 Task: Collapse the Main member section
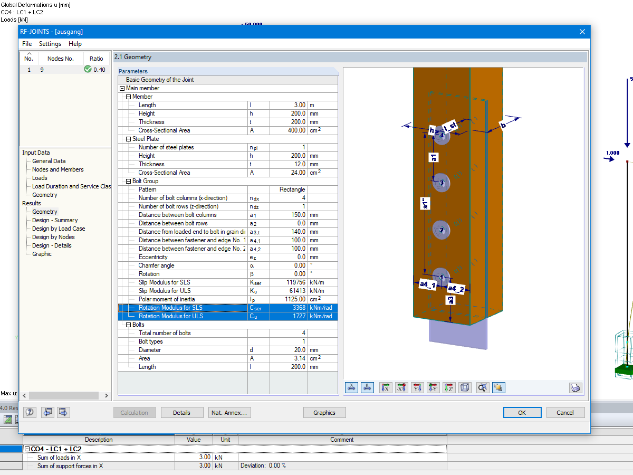[x=122, y=88]
